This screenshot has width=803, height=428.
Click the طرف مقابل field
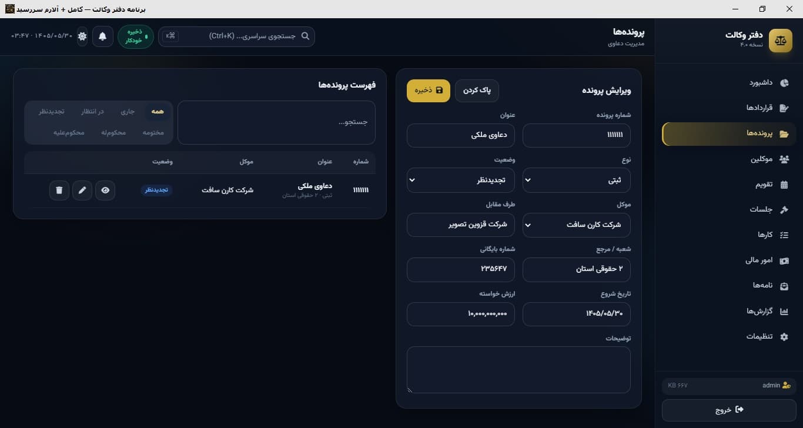pos(461,225)
